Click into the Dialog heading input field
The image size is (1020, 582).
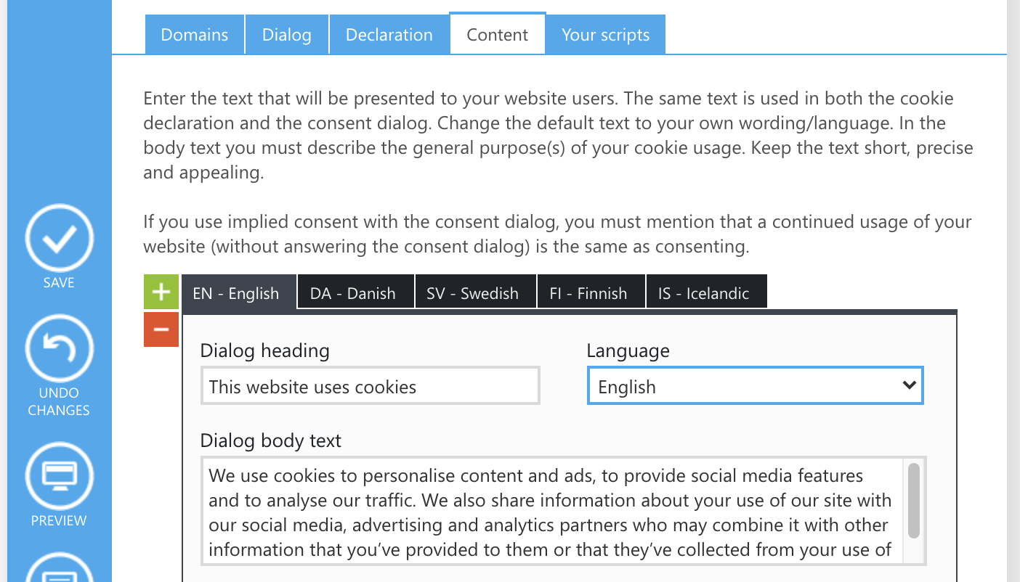(370, 386)
